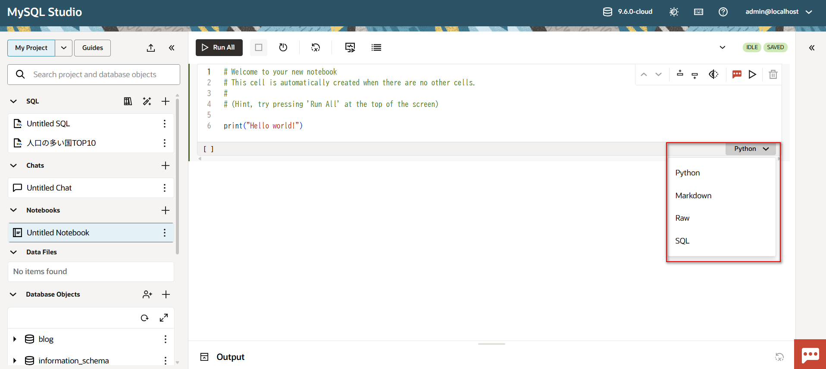The height and width of the screenshot is (369, 826).
Task: Open the help question mark icon
Action: click(x=723, y=12)
